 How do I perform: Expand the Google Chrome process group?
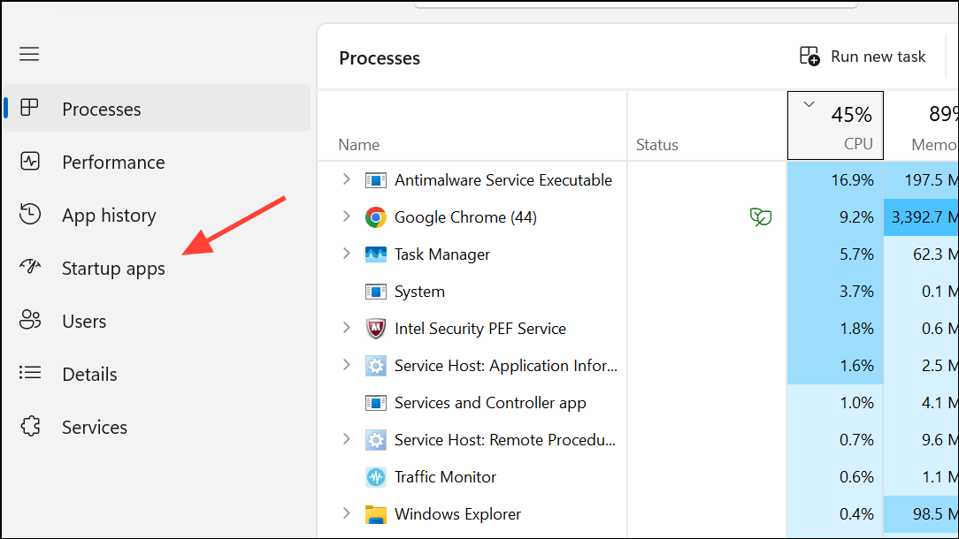point(346,216)
